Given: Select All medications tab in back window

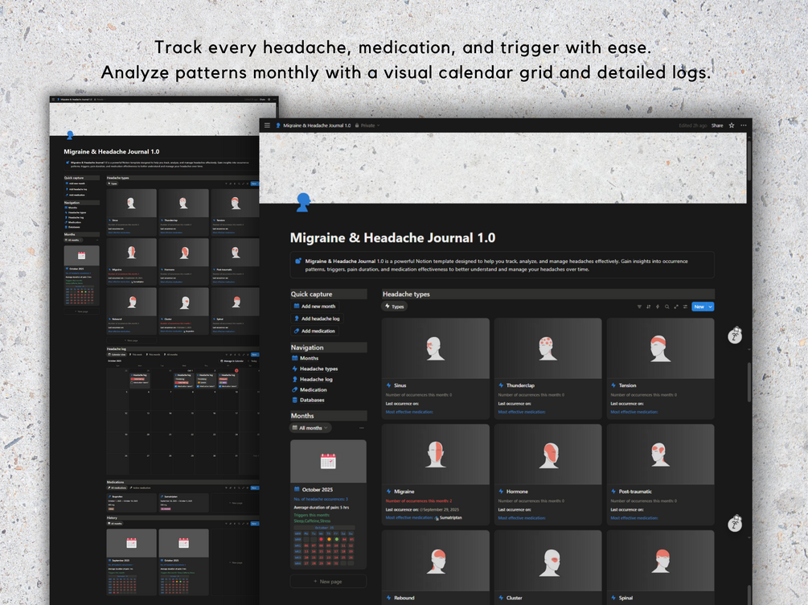Looking at the screenshot, I should tap(117, 488).
